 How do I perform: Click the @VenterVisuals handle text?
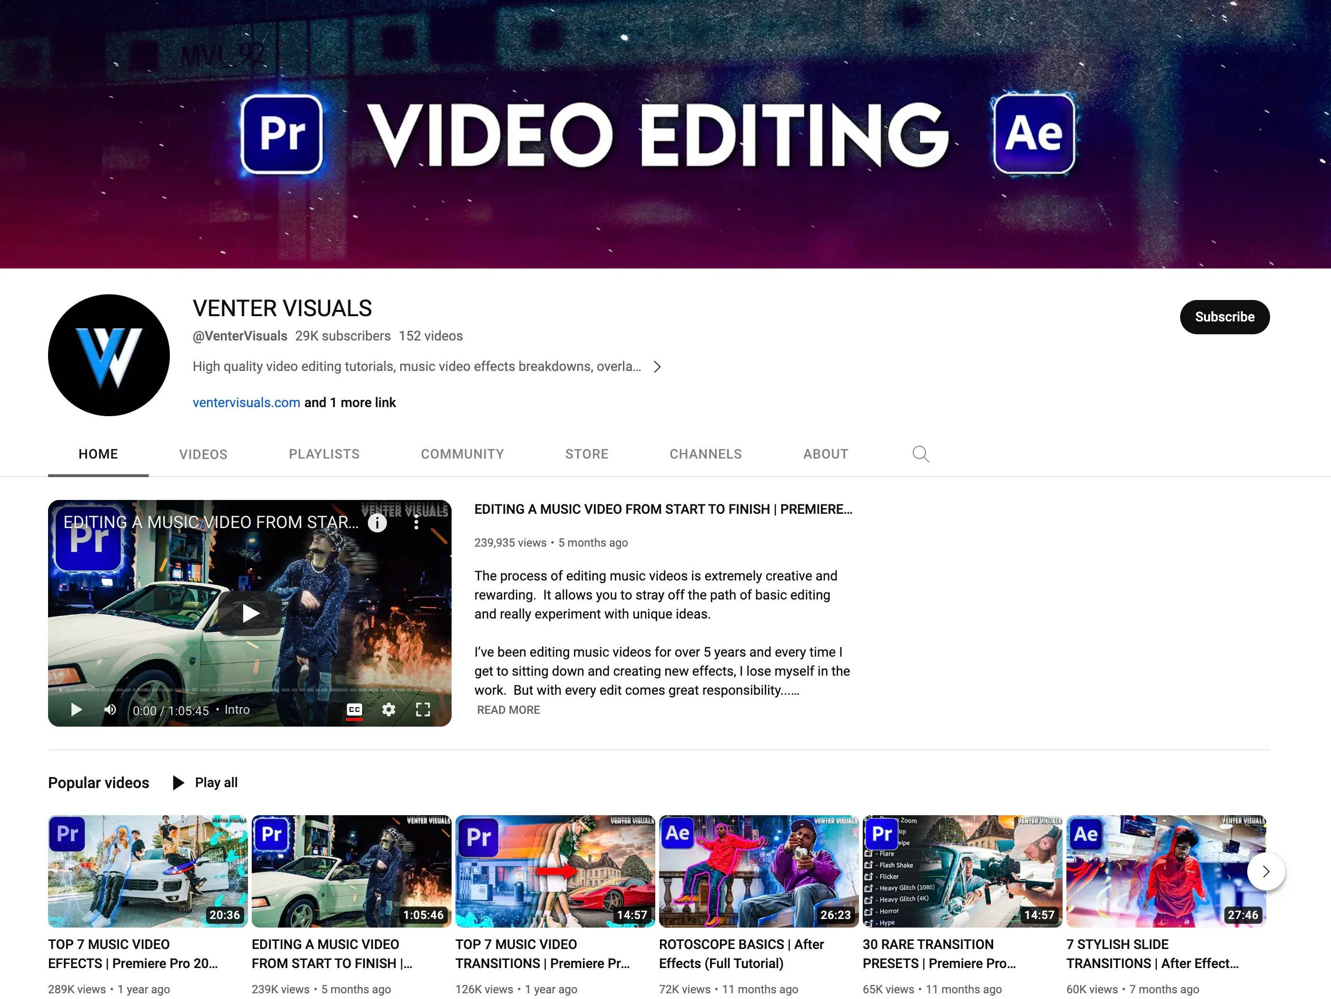pyautogui.click(x=240, y=336)
